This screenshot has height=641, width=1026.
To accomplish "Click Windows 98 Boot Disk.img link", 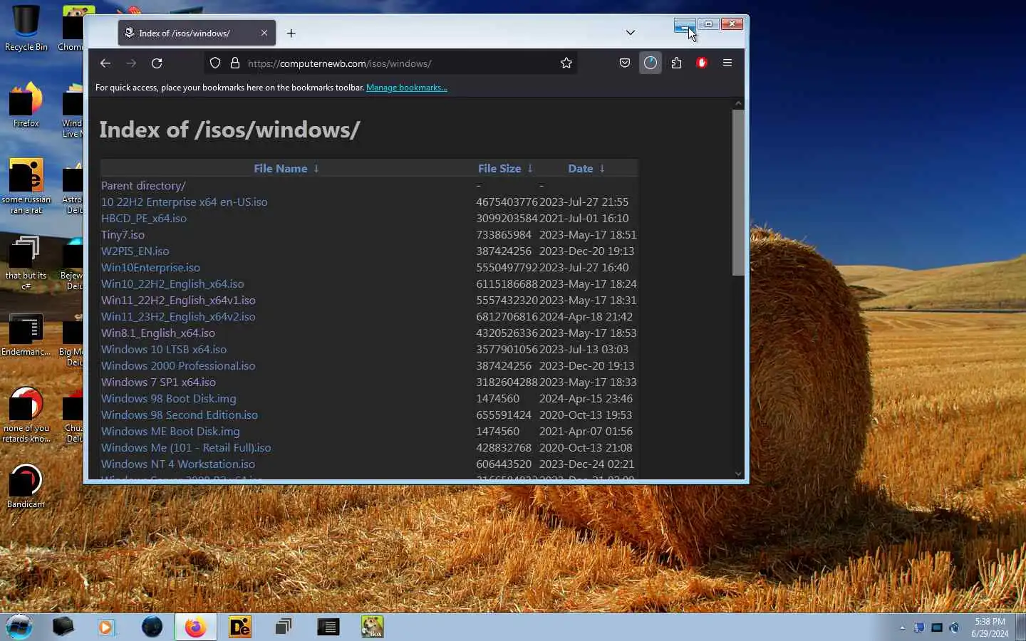I will pyautogui.click(x=169, y=398).
